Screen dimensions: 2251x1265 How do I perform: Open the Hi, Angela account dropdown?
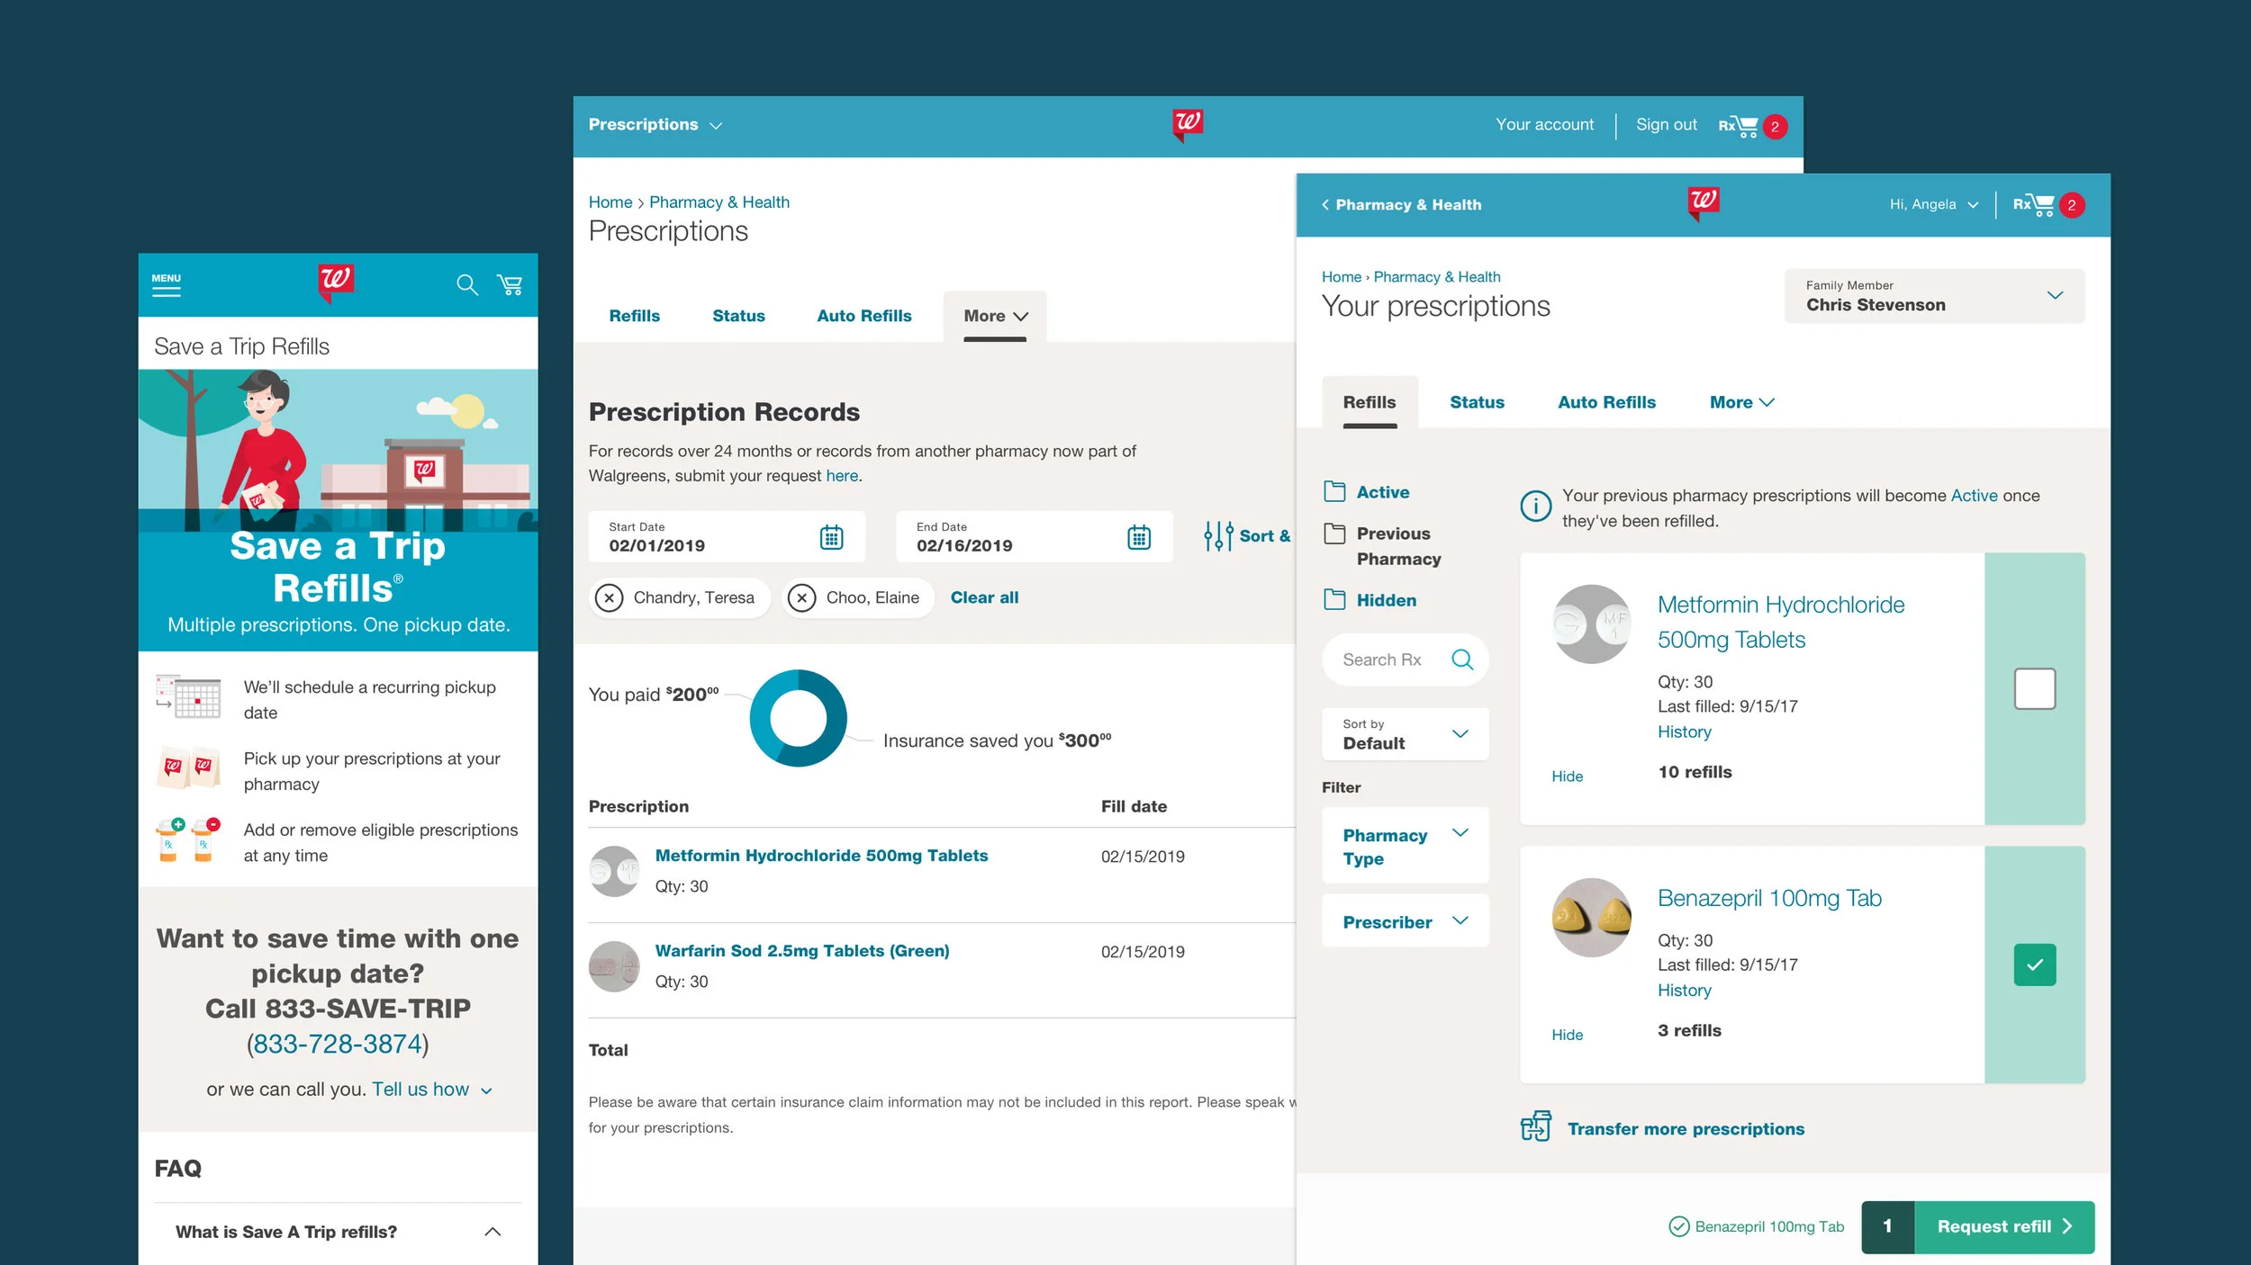(1934, 204)
